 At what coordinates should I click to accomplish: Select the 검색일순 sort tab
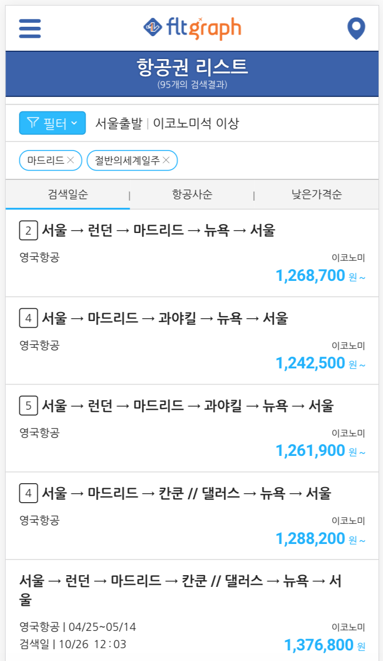(67, 195)
